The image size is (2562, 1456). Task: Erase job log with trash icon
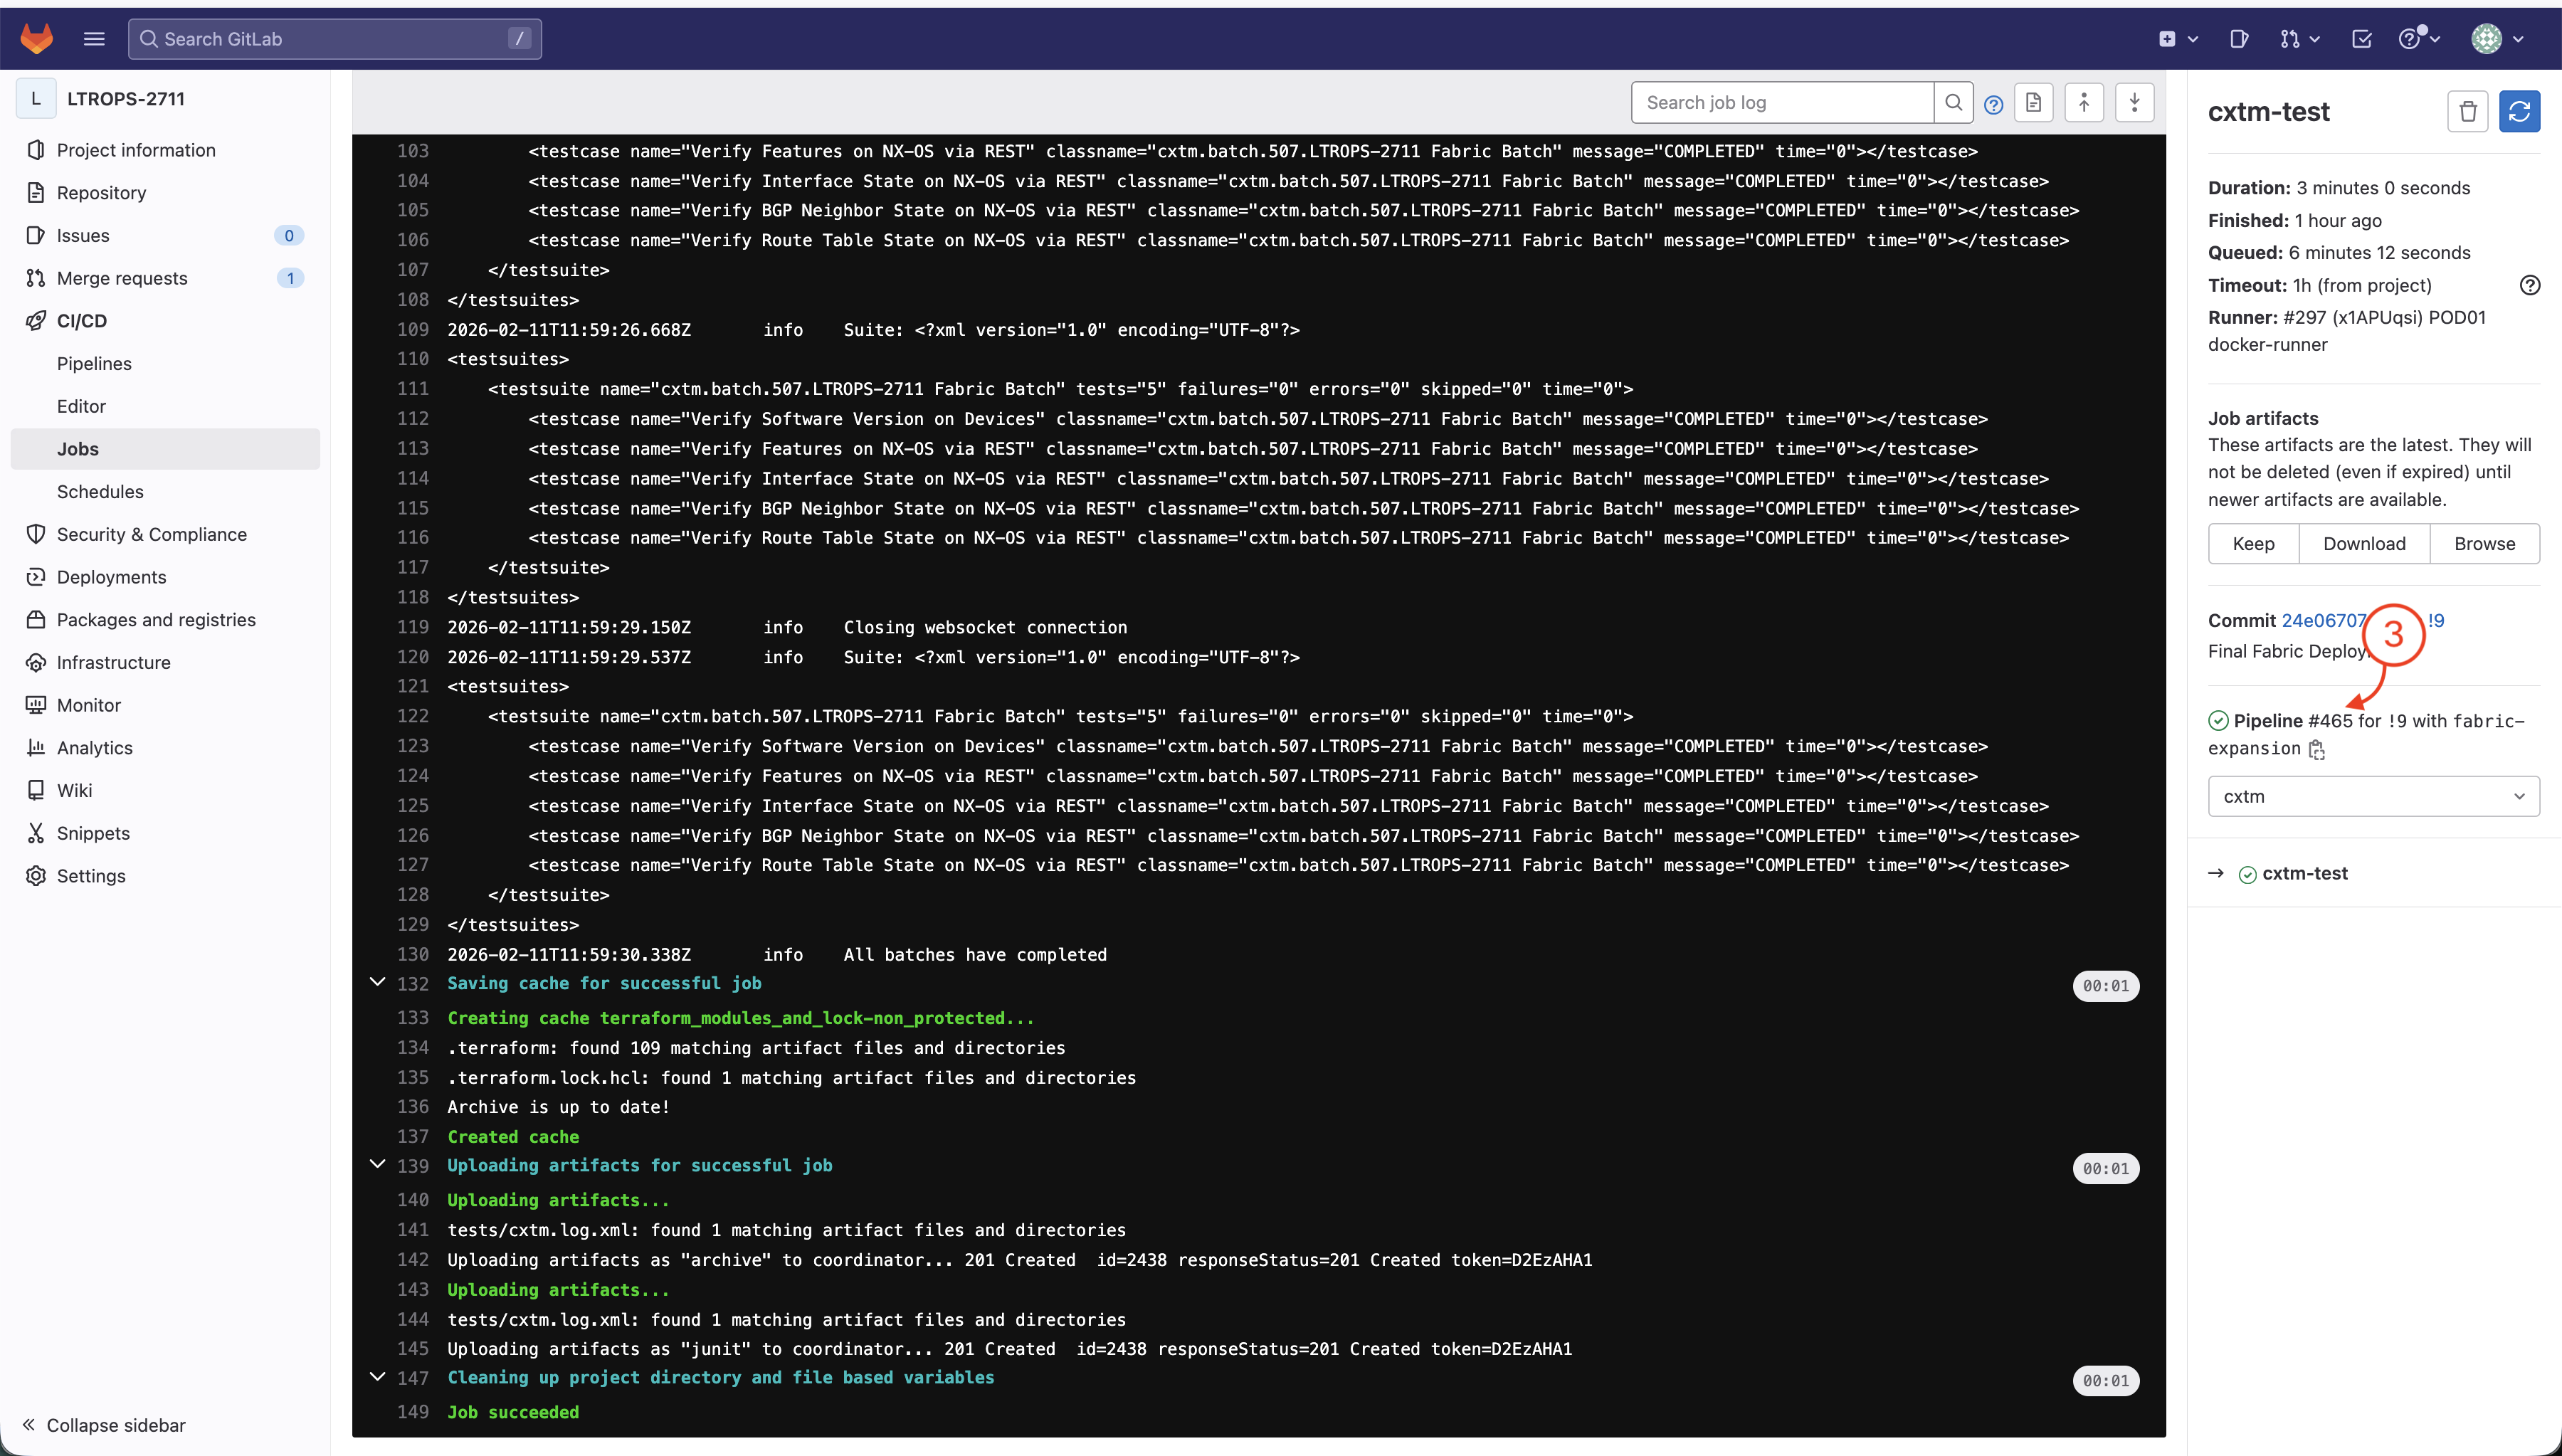coord(2467,111)
